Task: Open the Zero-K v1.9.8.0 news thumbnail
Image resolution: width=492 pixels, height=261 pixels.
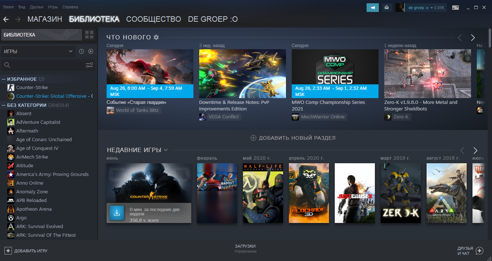Action: tap(428, 74)
